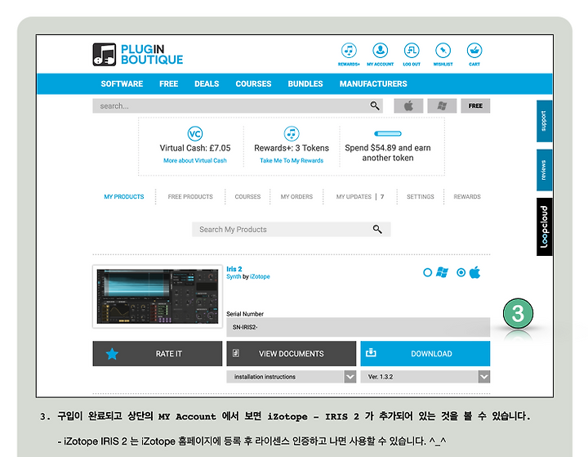Open the installation instructions dropdown

292,377
